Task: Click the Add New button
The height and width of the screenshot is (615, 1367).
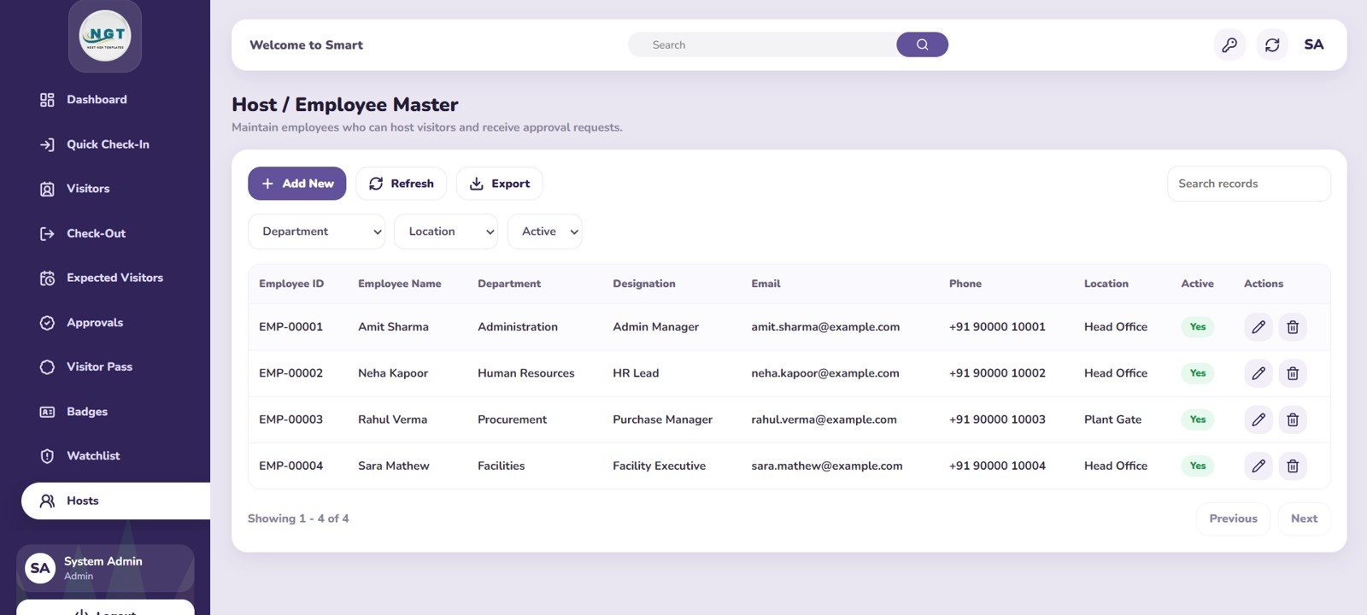Action: click(x=296, y=184)
